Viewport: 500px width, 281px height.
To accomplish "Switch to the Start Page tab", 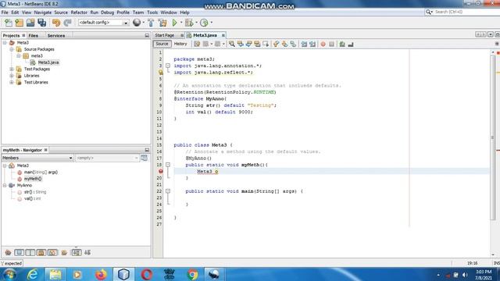I will click(x=165, y=35).
